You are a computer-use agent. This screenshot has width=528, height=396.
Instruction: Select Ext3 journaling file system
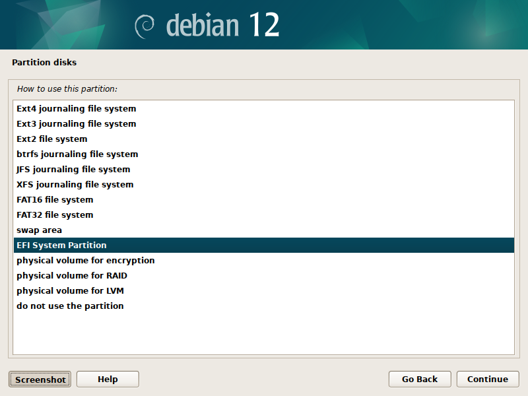263,124
